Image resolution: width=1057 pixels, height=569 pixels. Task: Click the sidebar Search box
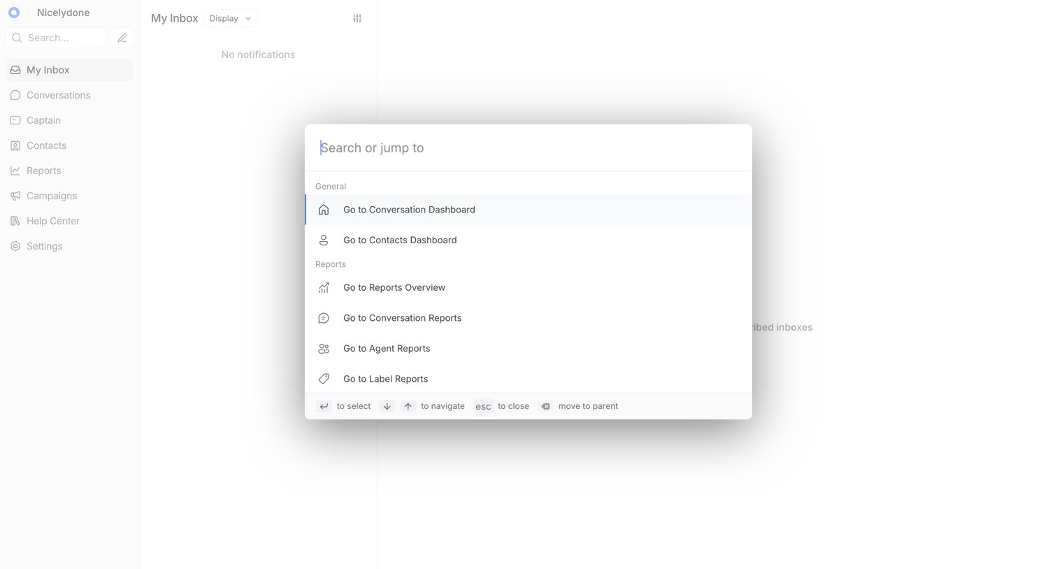coord(55,38)
